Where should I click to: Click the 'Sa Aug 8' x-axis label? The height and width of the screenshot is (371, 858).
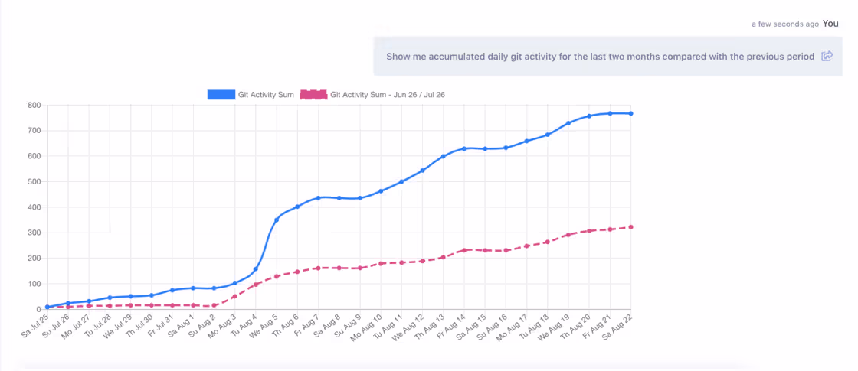pos(326,325)
